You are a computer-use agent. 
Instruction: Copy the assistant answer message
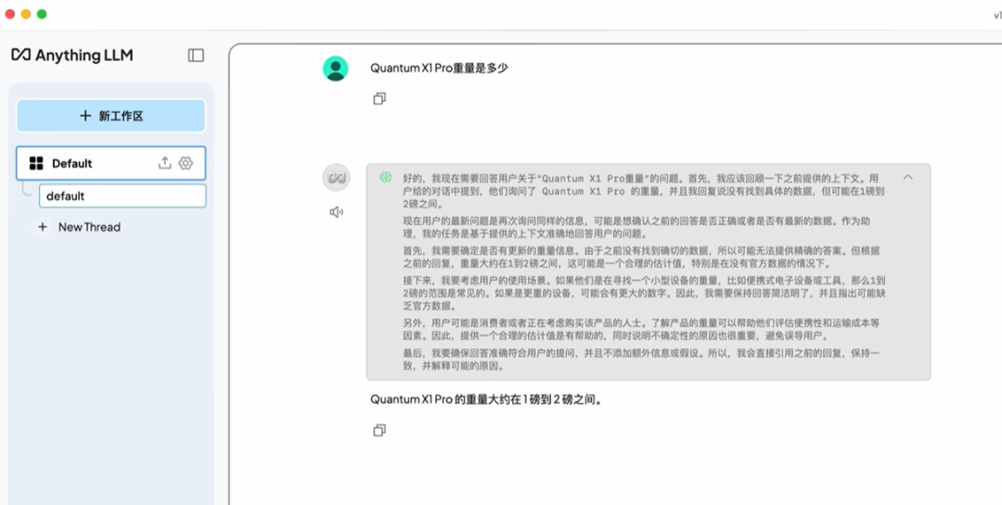pyautogui.click(x=379, y=430)
